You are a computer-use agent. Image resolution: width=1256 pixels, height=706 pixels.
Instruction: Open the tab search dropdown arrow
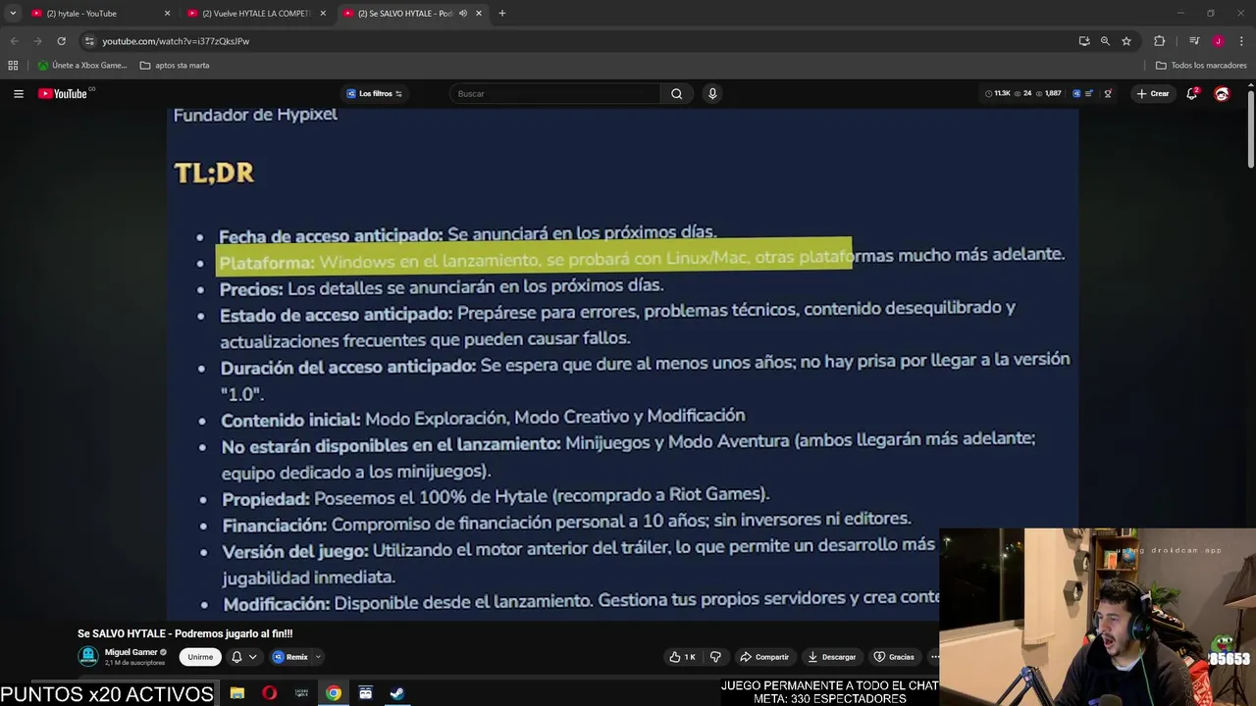coord(13,13)
